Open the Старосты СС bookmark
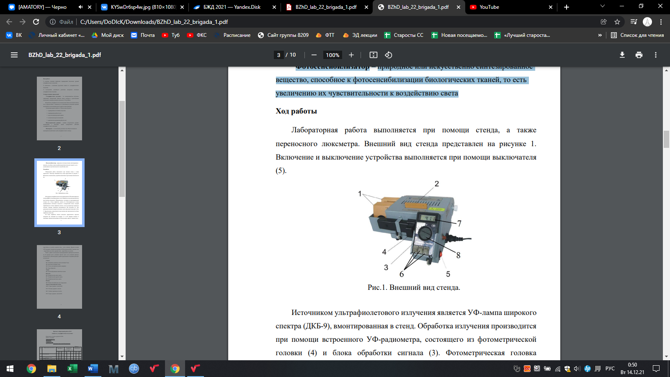Image resolution: width=670 pixels, height=377 pixels. (404, 35)
